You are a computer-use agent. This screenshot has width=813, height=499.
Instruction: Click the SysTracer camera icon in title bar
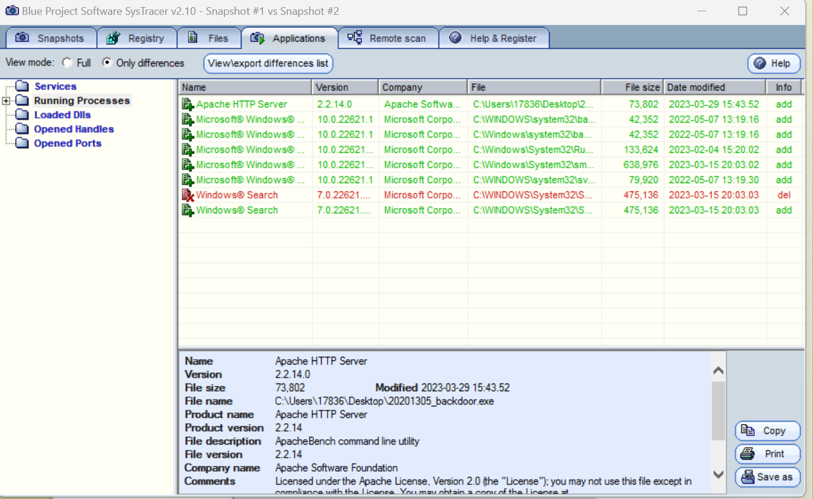(x=11, y=11)
